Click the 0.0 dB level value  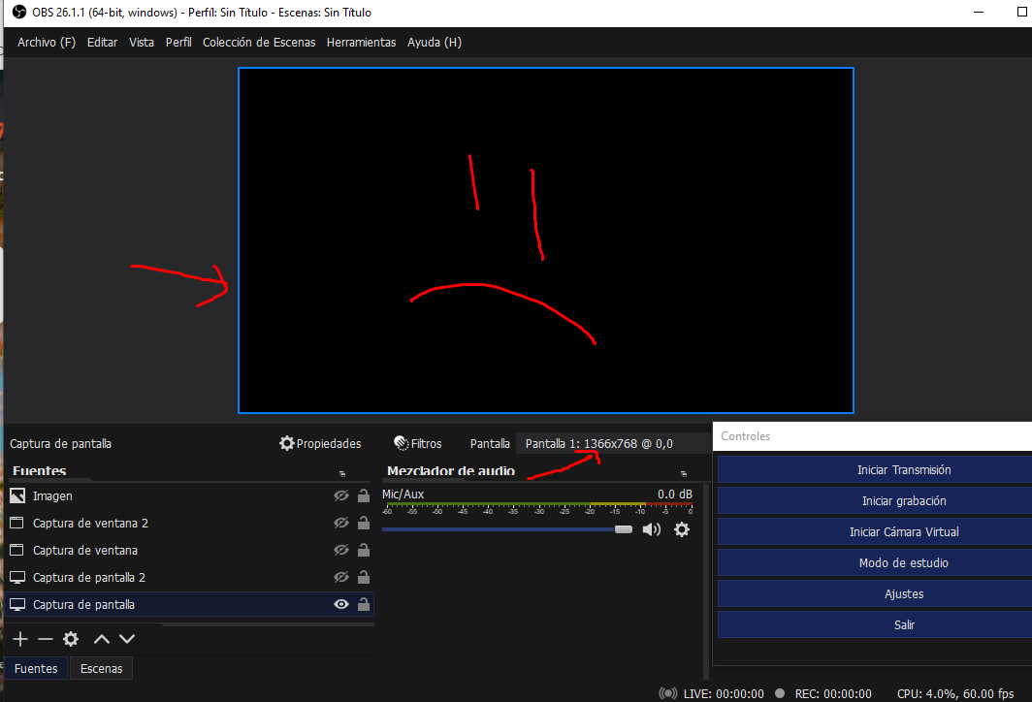click(x=675, y=495)
